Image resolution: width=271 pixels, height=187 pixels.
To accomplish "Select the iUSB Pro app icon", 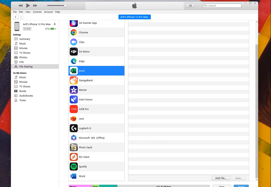I will click(74, 109).
